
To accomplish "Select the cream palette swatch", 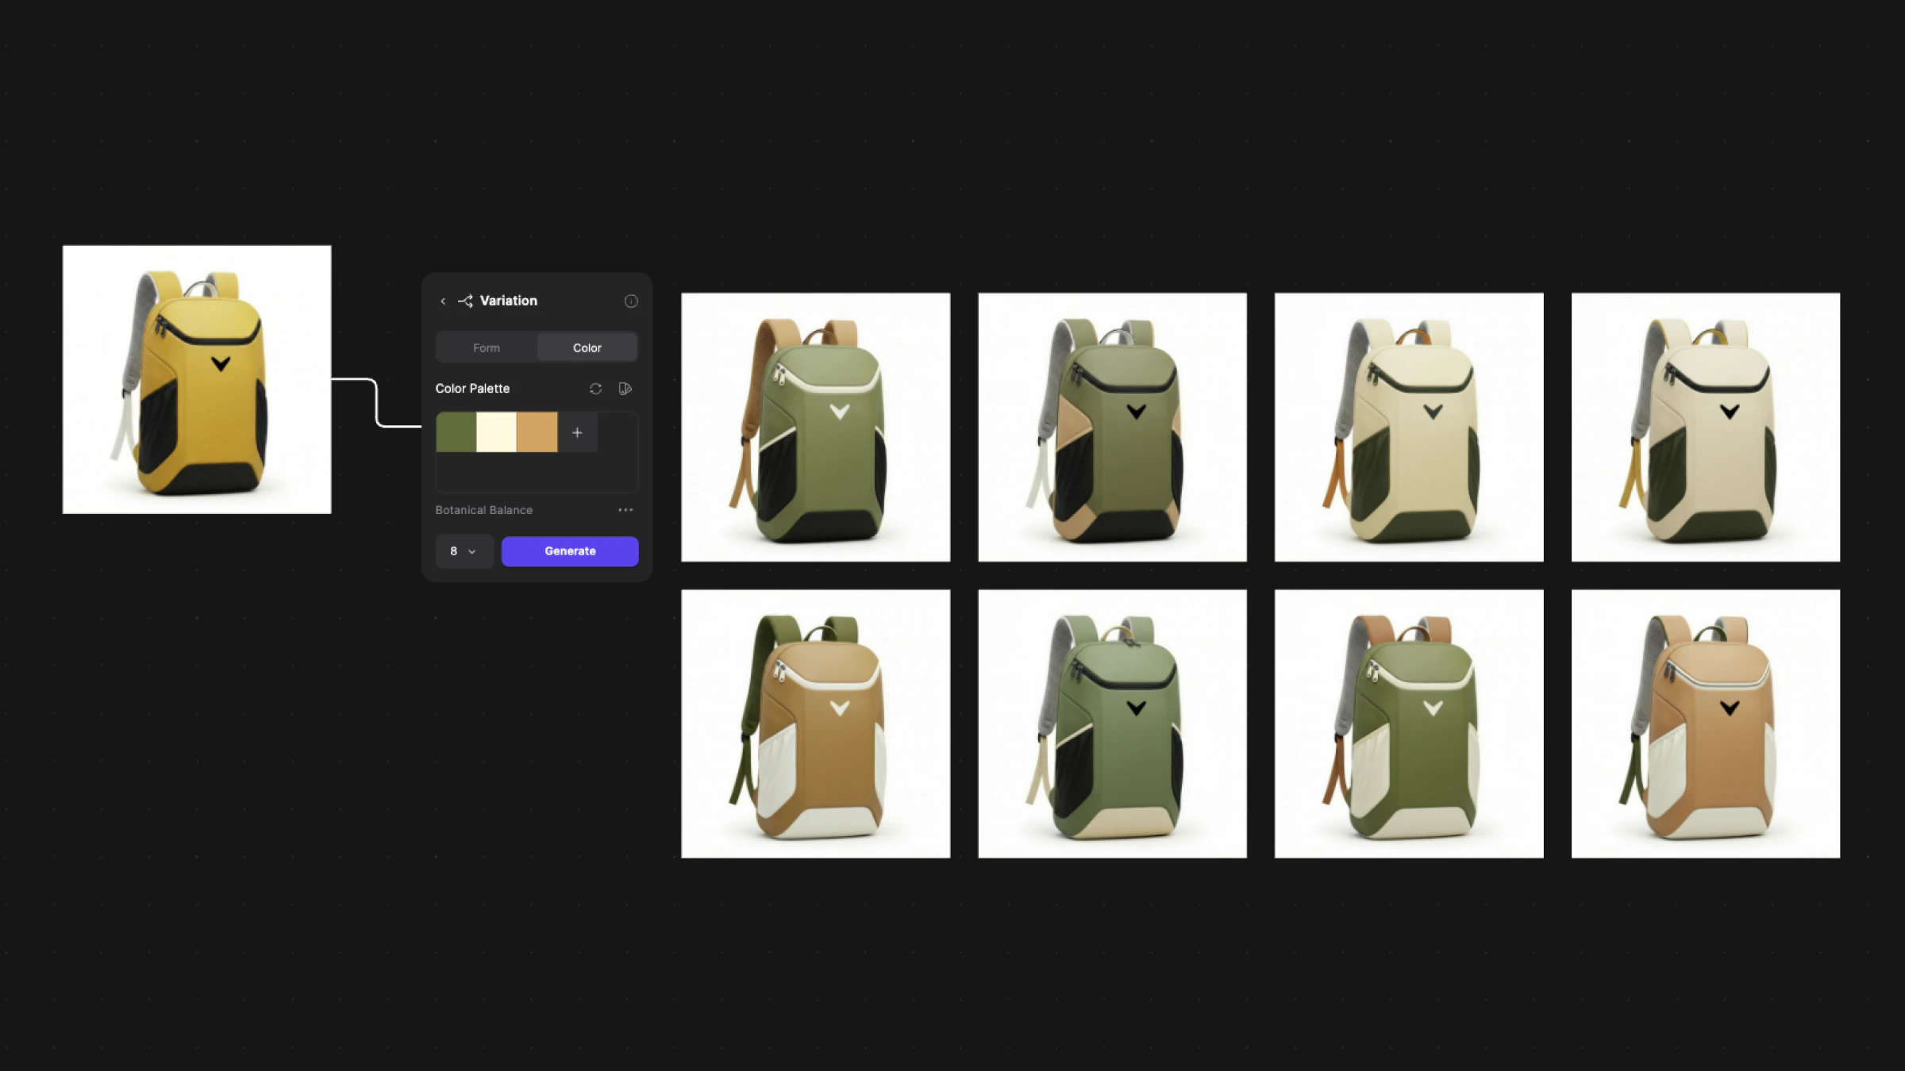I will click(496, 433).
